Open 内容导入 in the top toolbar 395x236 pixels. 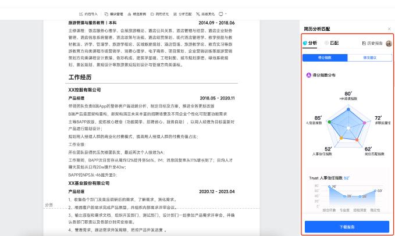click(x=88, y=14)
